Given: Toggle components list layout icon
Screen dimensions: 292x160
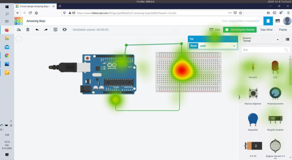Looking at the screenshot, I should click(287, 39).
